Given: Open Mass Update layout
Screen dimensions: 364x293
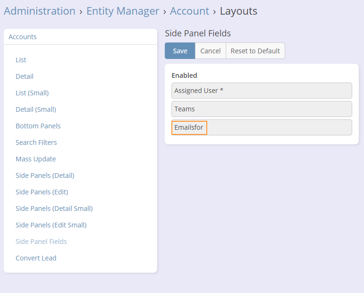Looking at the screenshot, I should [36, 159].
